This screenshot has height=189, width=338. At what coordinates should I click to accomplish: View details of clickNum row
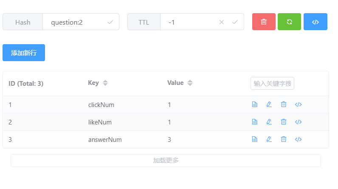(255, 104)
